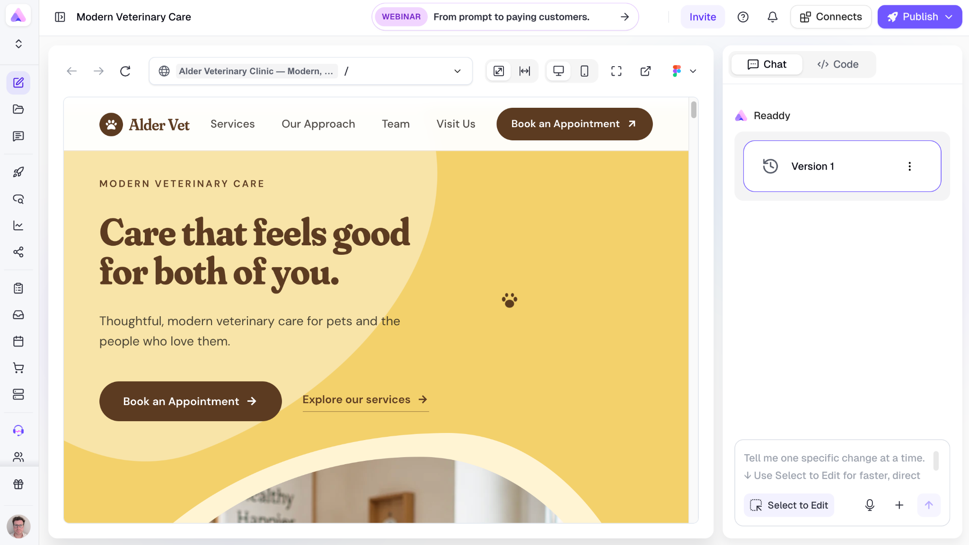969x545 pixels.
Task: Open Visit Us in the preview nav
Action: (456, 124)
